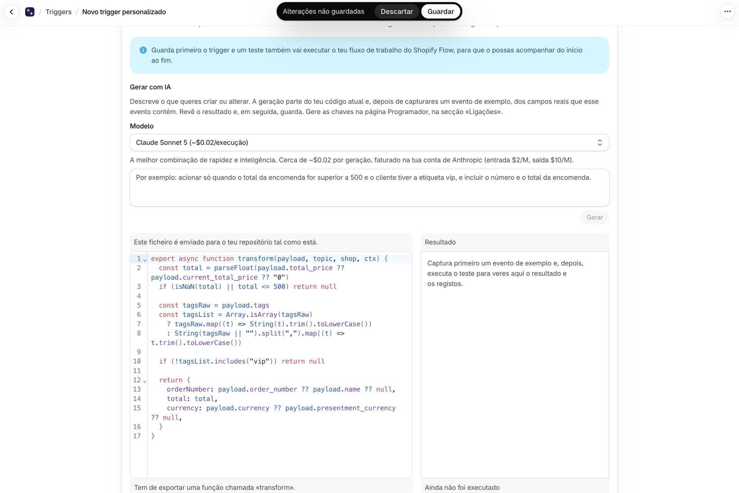Open the app logo icon in breadcrumb
Viewport: 739px width, 493px height.
[30, 12]
